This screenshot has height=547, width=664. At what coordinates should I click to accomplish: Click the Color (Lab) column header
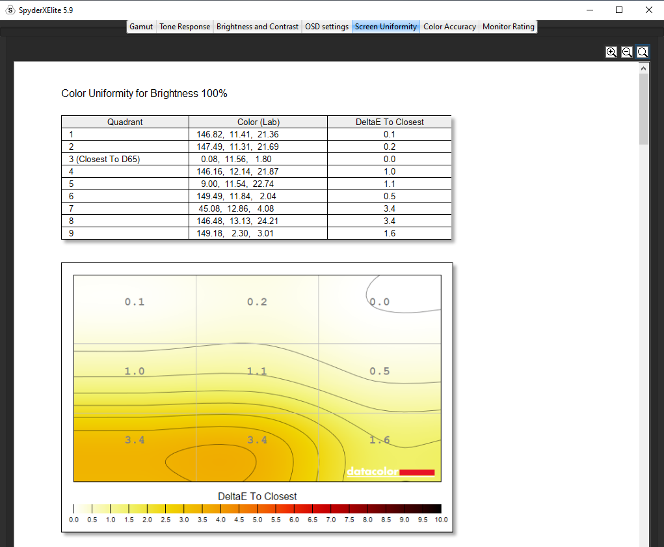[258, 122]
